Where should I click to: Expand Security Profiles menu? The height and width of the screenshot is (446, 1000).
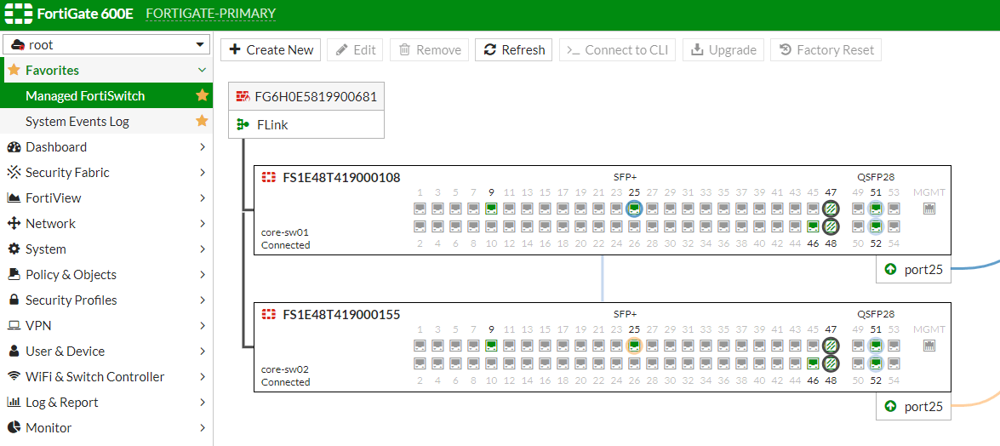(x=106, y=300)
